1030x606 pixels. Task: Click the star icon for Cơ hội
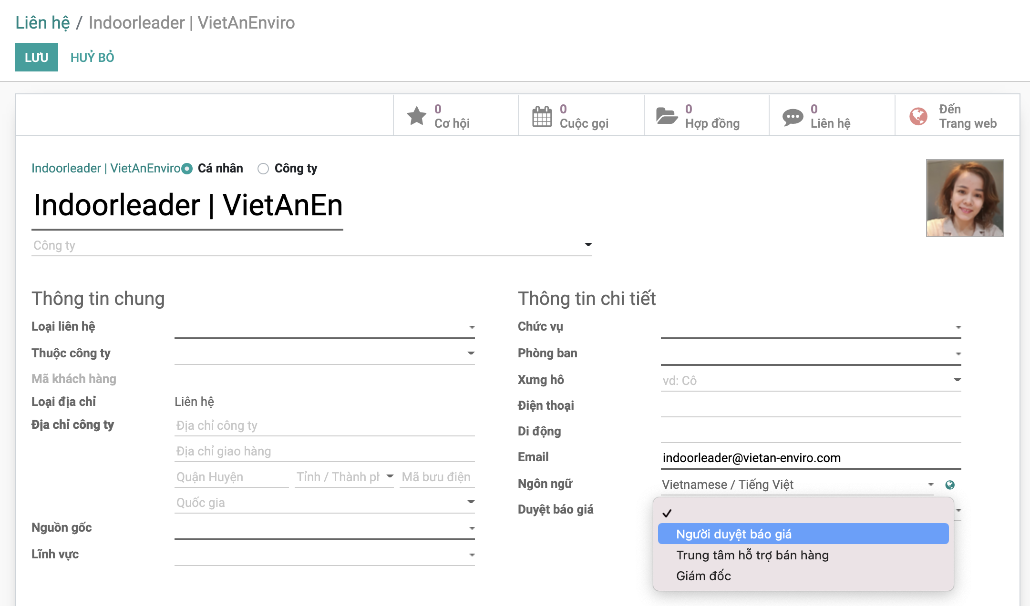pos(416,115)
